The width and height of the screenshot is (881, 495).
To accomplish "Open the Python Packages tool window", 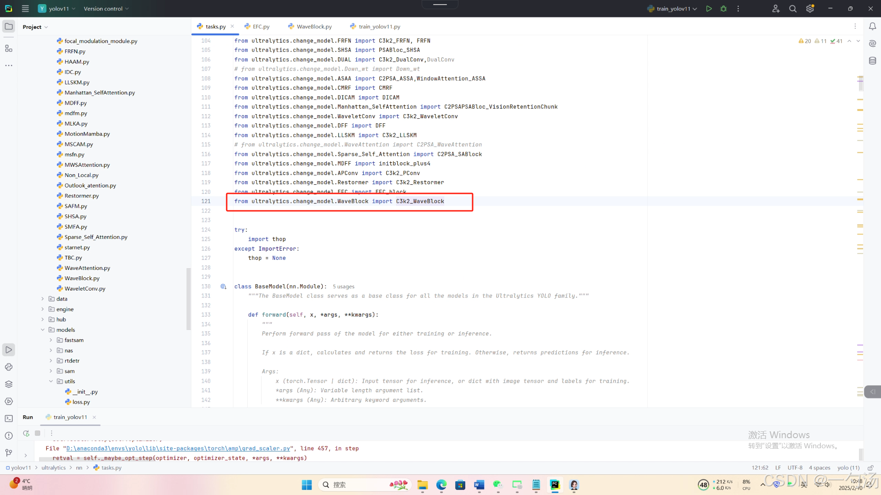I will tap(9, 384).
